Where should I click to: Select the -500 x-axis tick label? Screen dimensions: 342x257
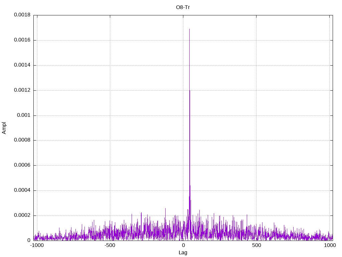point(110,246)
